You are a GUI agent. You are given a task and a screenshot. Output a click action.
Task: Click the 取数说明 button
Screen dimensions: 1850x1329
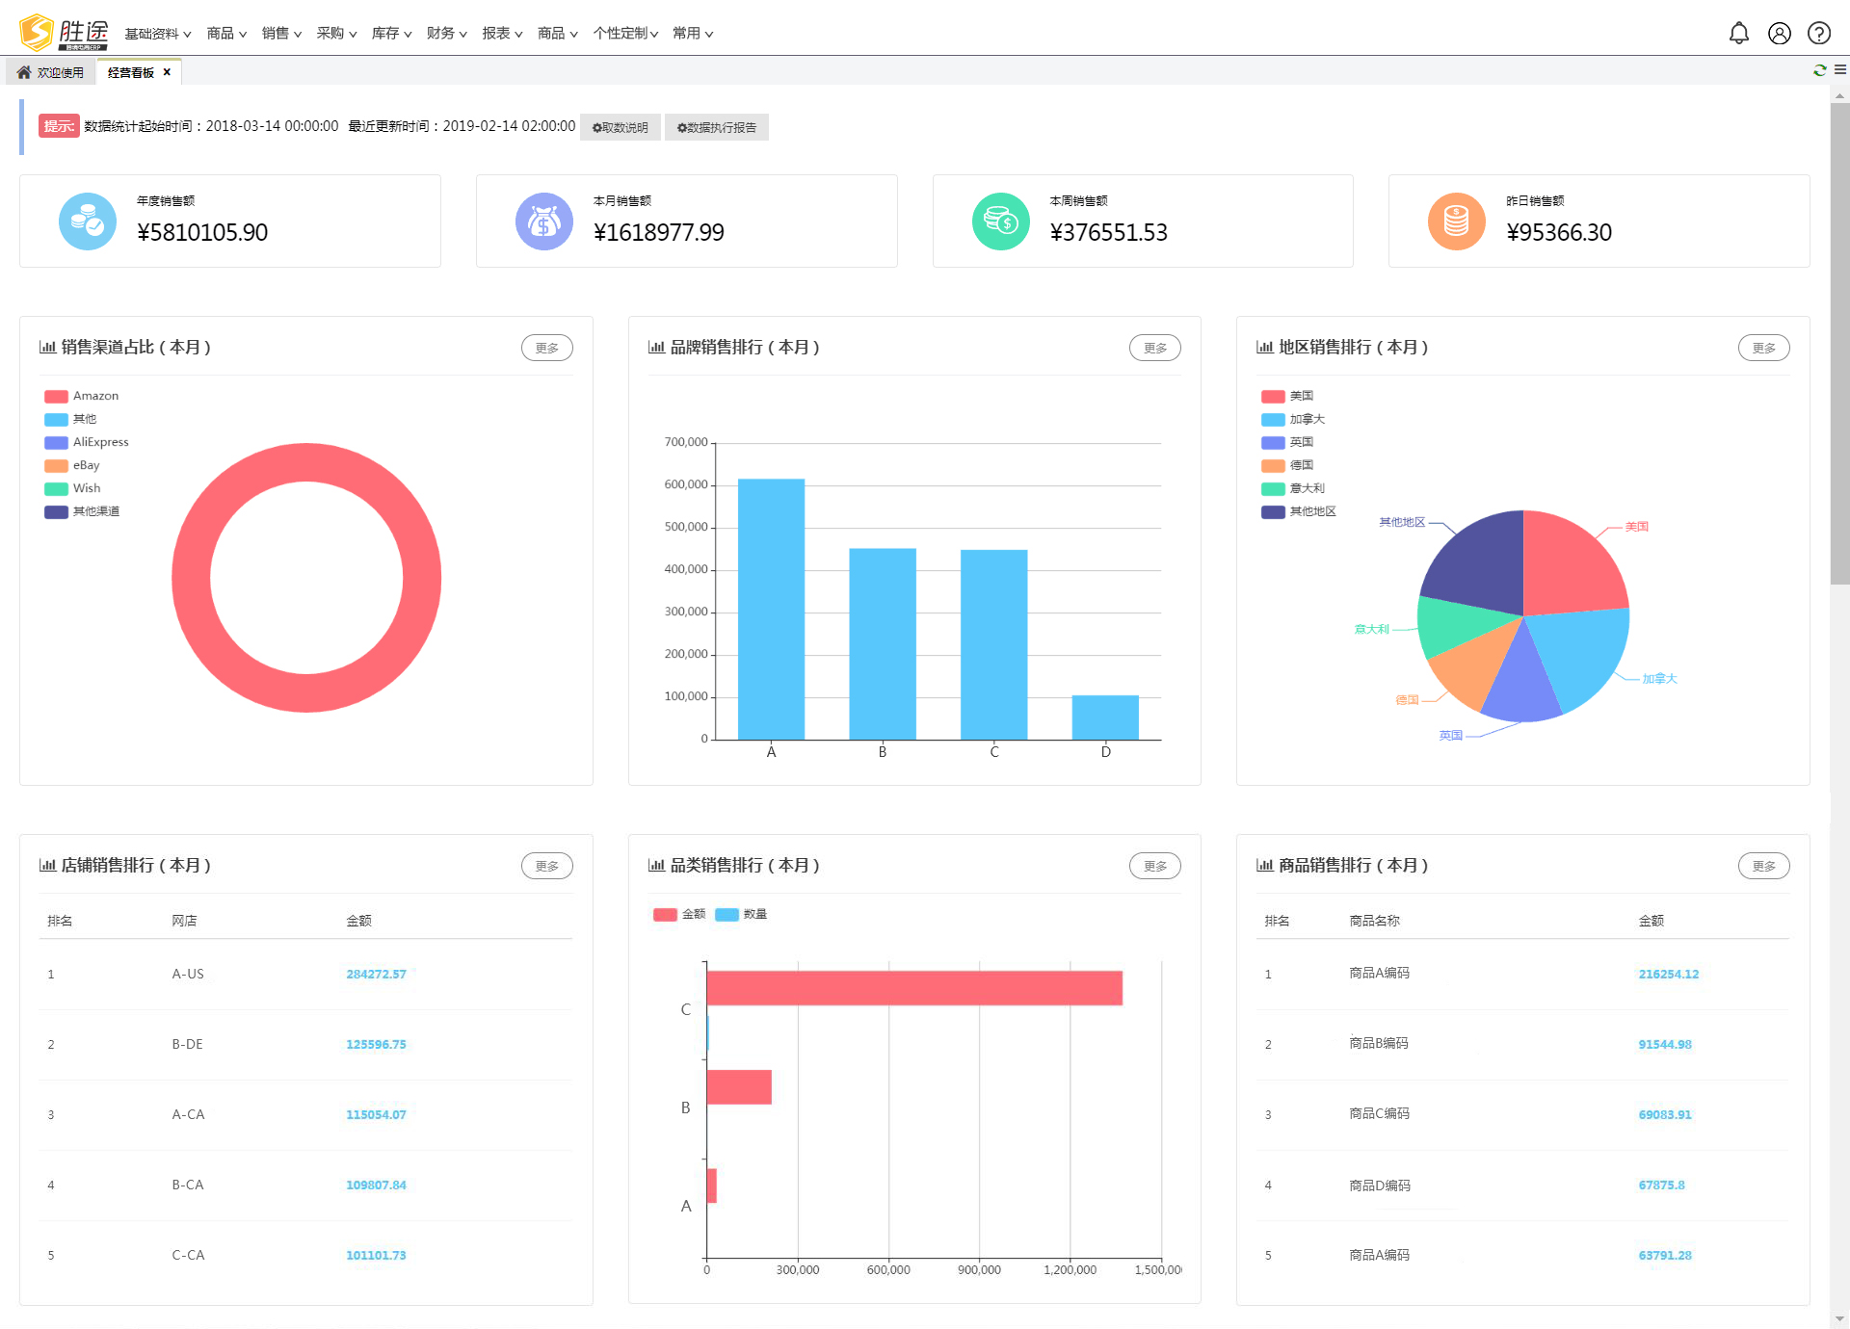tap(621, 127)
